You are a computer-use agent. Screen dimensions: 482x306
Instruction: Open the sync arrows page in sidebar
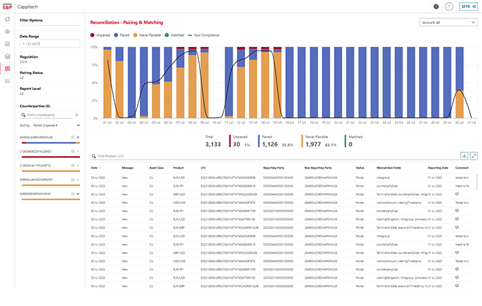point(7,19)
